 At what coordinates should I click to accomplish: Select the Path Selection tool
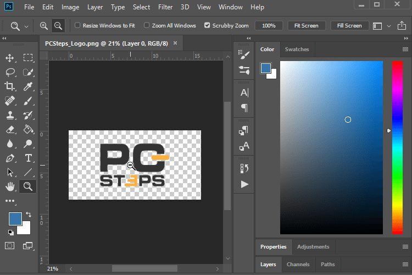click(10, 172)
